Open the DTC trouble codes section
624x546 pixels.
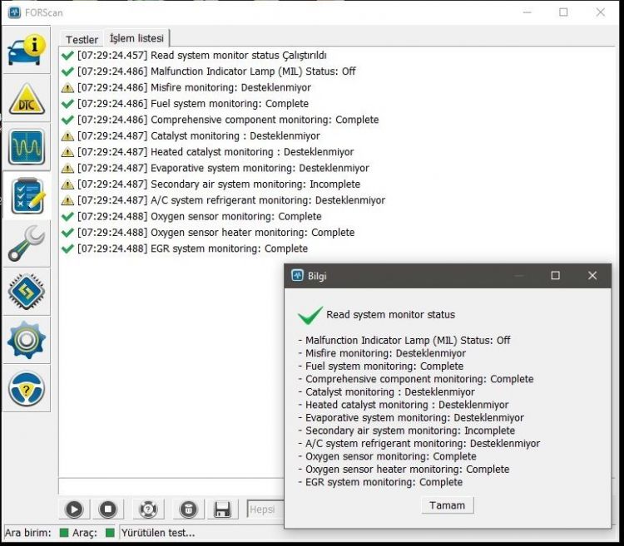[x=27, y=99]
